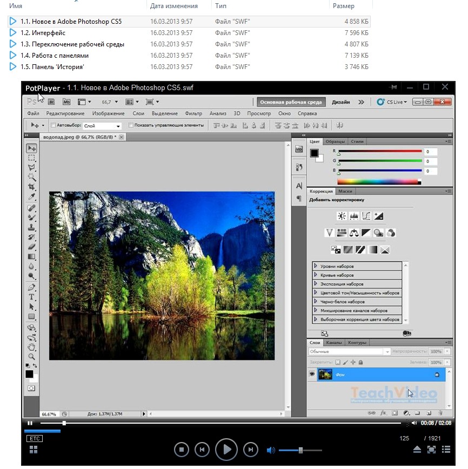Switch to the Каналы tab
Screen dimensions: 468x469
coord(334,343)
